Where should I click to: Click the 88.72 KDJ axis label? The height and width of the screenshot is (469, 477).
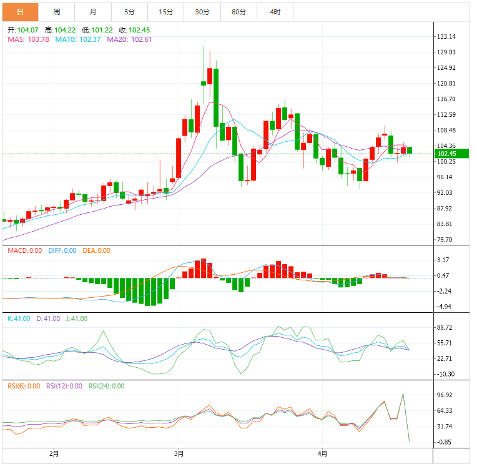[445, 327]
